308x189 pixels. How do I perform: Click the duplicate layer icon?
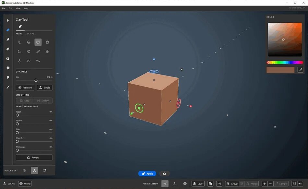coord(210,184)
